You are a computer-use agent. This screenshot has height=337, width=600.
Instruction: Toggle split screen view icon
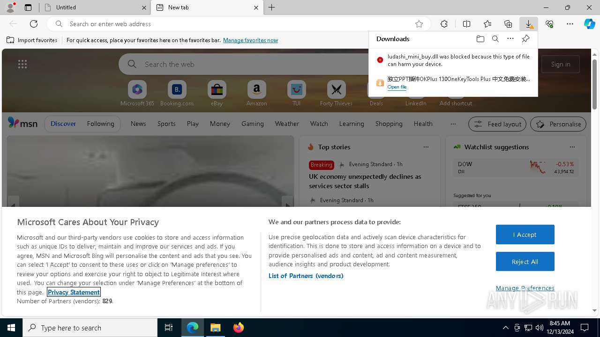click(466, 24)
